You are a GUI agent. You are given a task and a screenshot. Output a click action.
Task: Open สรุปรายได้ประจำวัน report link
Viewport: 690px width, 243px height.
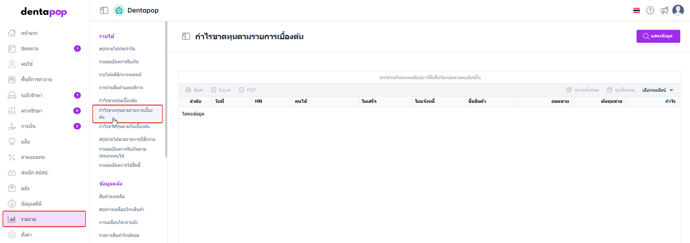[117, 49]
